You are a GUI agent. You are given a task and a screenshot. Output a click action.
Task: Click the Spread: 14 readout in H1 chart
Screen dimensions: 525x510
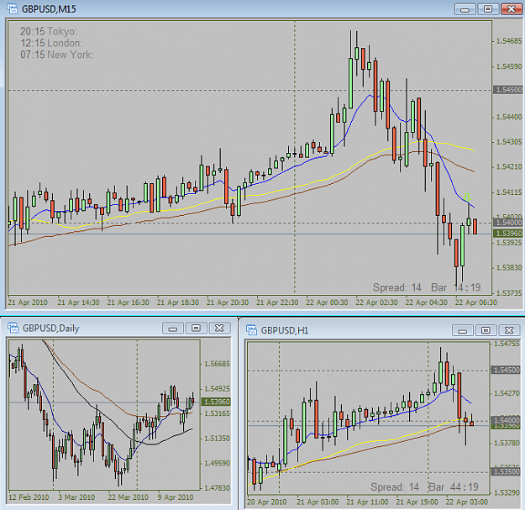coord(395,486)
